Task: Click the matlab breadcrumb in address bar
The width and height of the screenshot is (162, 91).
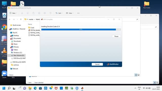Action: tap(31, 19)
